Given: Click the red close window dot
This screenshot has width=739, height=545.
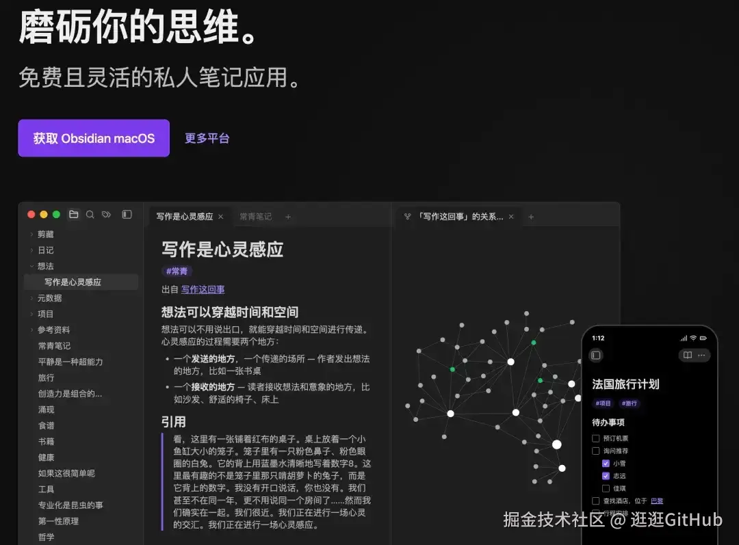Looking at the screenshot, I should [31, 214].
